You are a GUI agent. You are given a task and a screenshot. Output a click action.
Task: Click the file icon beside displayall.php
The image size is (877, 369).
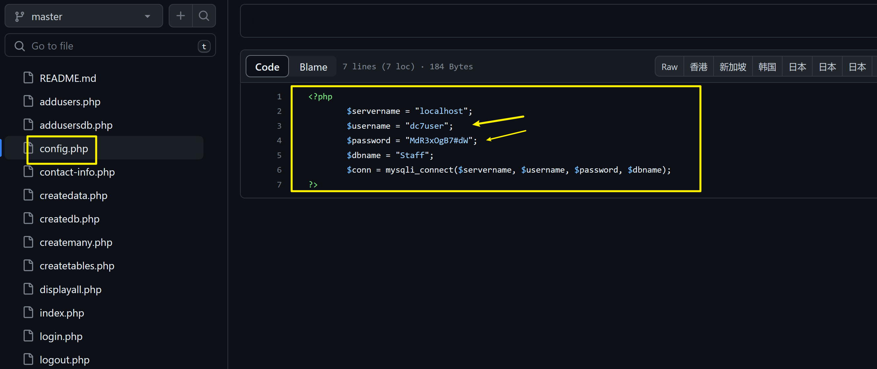[x=28, y=289]
